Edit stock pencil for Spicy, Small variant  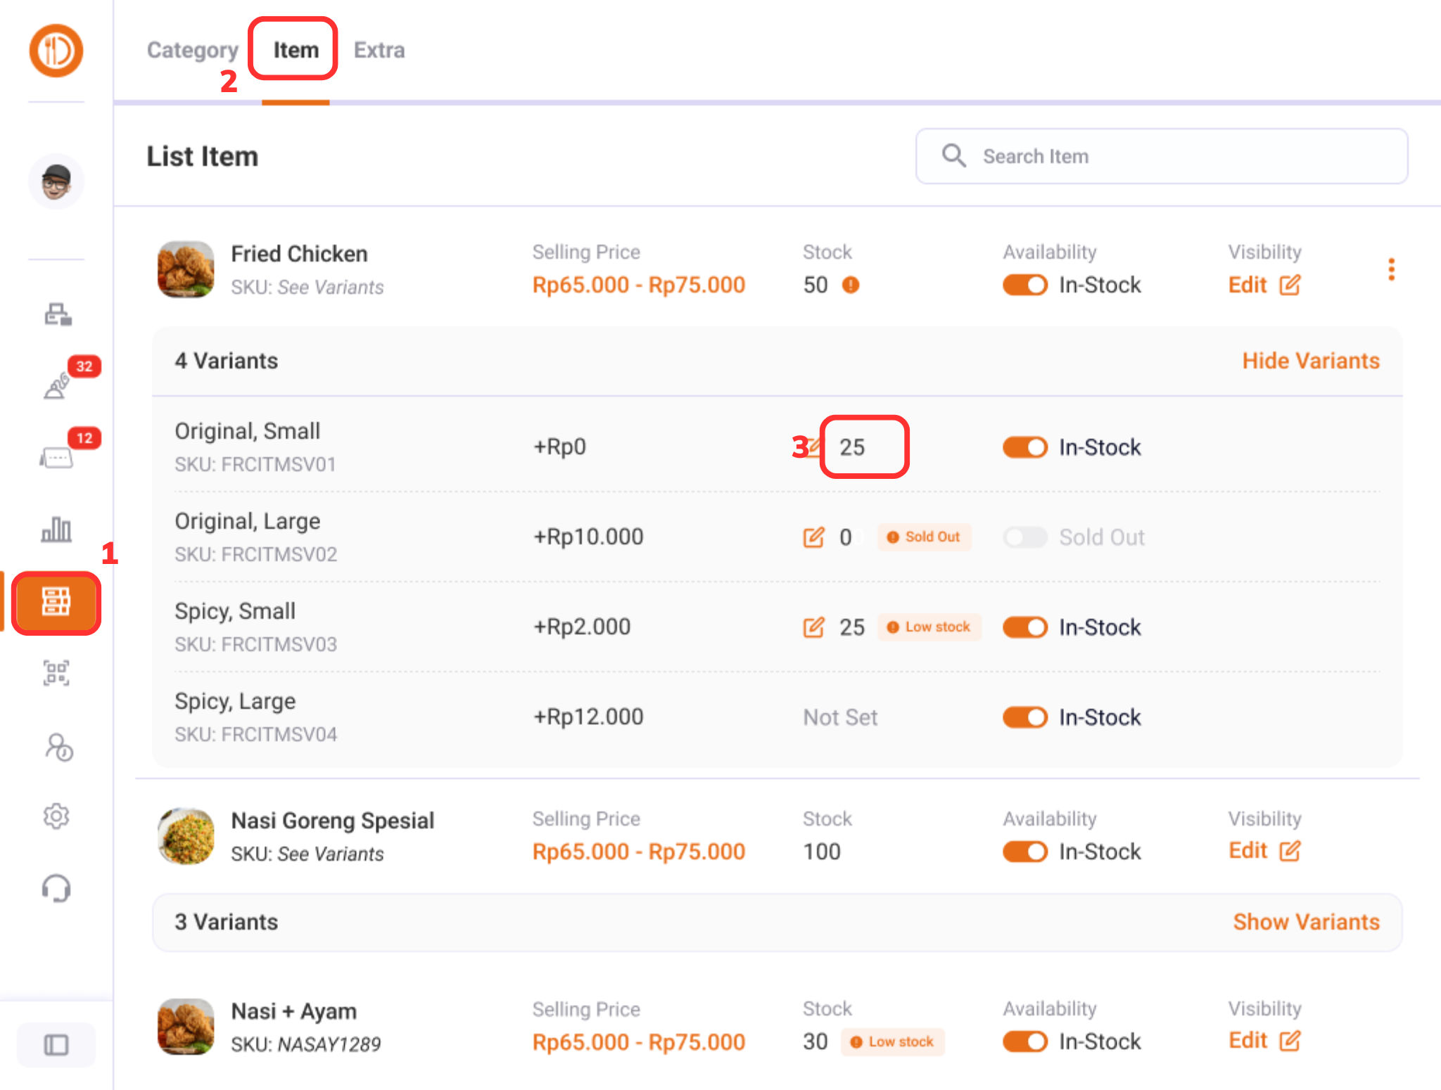tap(813, 627)
